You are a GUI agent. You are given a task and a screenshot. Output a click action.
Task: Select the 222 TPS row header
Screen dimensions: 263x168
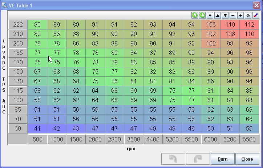[x=18, y=25]
